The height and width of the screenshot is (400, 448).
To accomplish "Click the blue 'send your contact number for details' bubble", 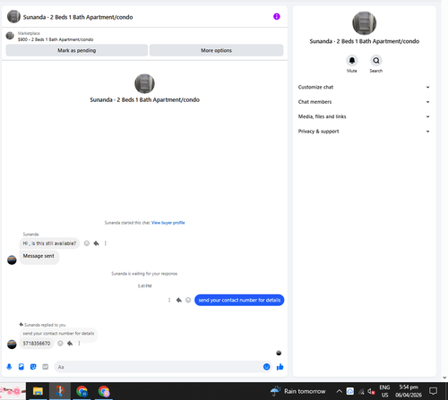I will click(x=239, y=300).
